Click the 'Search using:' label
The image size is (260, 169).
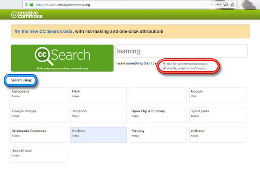click(x=21, y=80)
